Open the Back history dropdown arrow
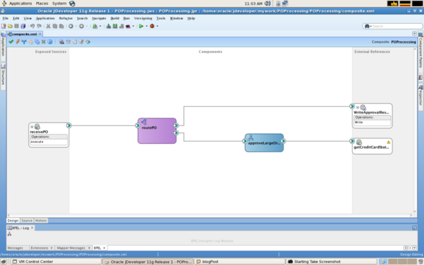The height and width of the screenshot is (265, 424). point(76,26)
